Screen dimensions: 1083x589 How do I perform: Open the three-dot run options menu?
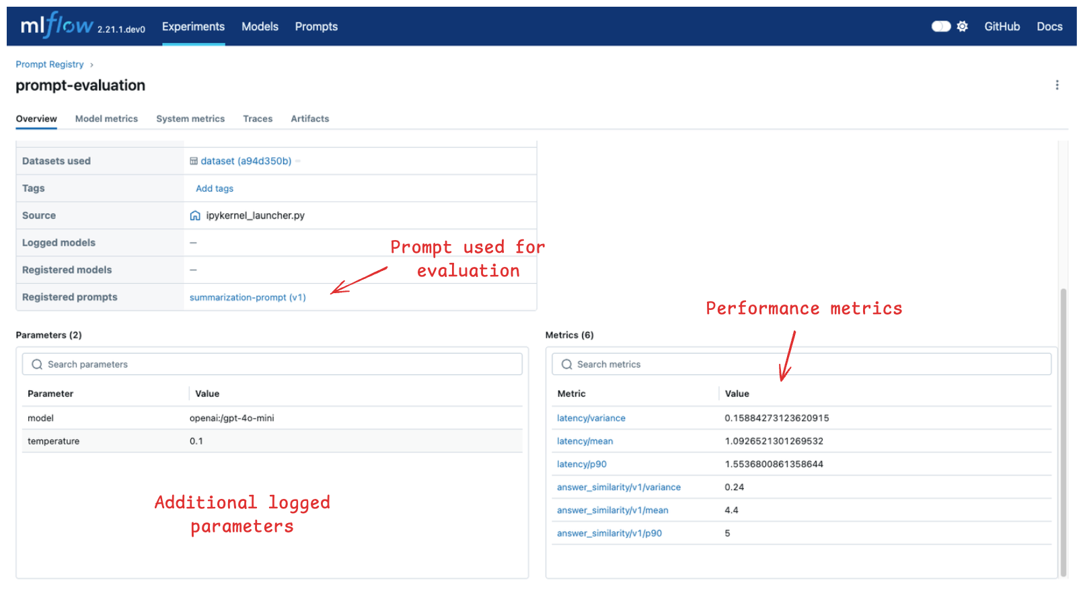pos(1057,85)
